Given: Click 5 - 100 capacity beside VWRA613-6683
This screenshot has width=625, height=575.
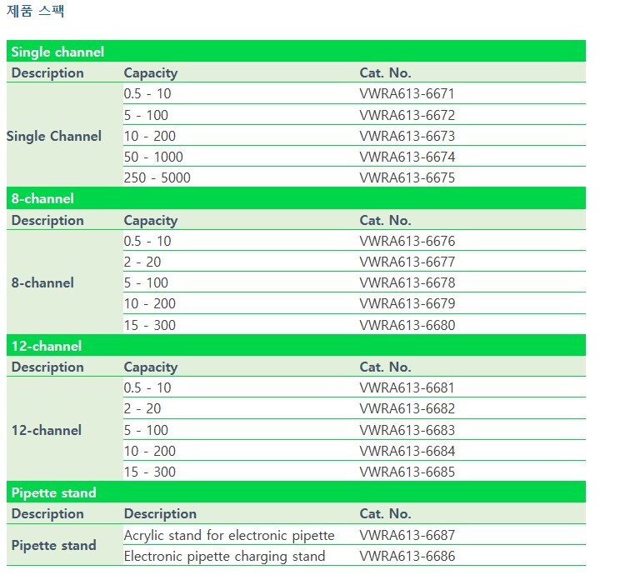Looking at the screenshot, I should tap(146, 430).
